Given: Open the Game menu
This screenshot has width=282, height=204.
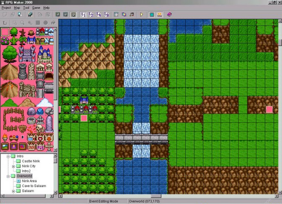Looking at the screenshot, I should [x=36, y=8].
